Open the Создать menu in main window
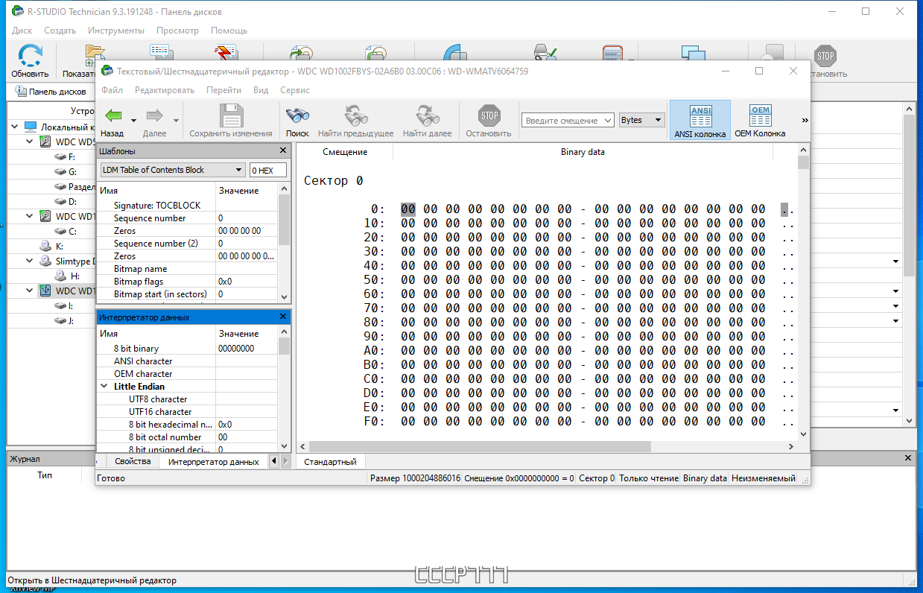Image resolution: width=923 pixels, height=593 pixels. pyautogui.click(x=60, y=31)
